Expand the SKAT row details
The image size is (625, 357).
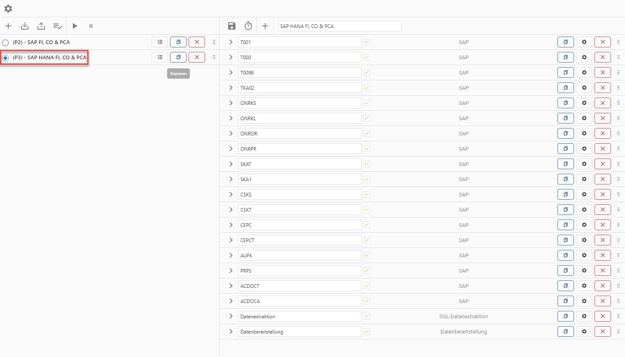(x=231, y=164)
